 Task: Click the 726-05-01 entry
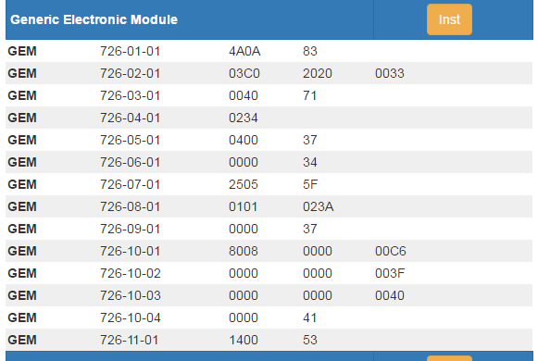click(130, 140)
